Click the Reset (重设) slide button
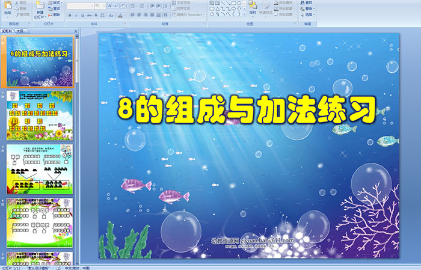 point(55,9)
